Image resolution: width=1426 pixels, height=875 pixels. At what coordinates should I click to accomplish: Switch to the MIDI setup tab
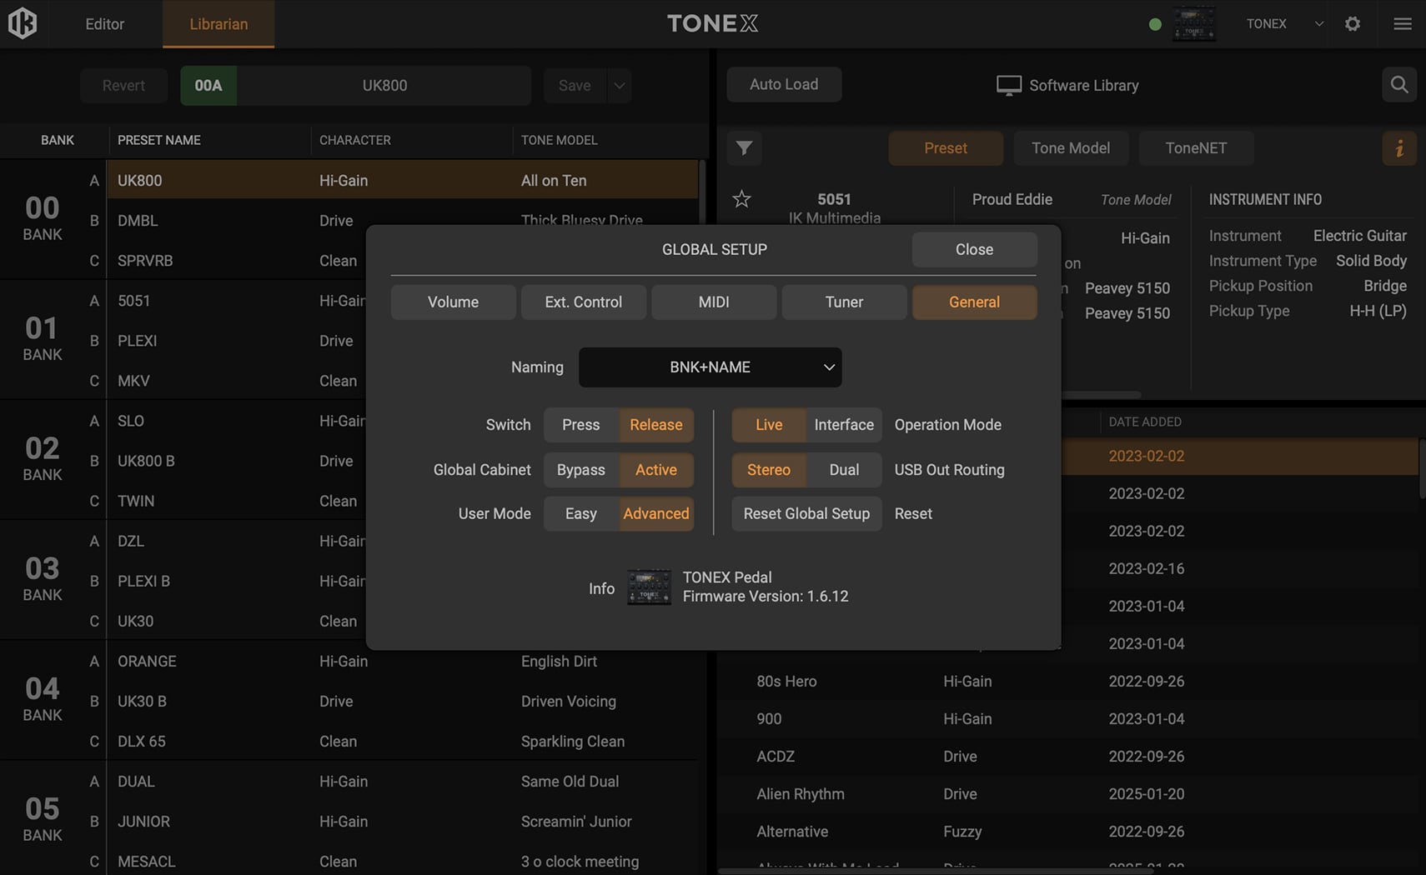(x=713, y=302)
